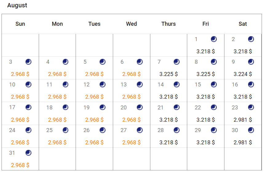Click the moon icon on August 25

point(65,130)
